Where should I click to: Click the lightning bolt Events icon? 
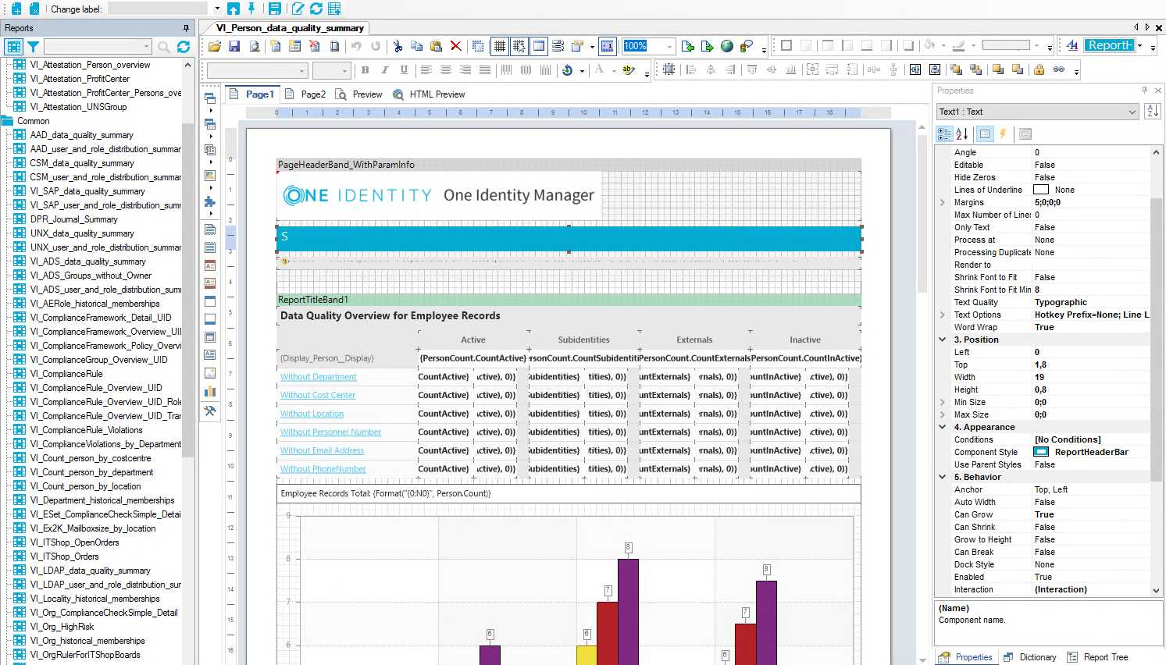coord(1004,133)
